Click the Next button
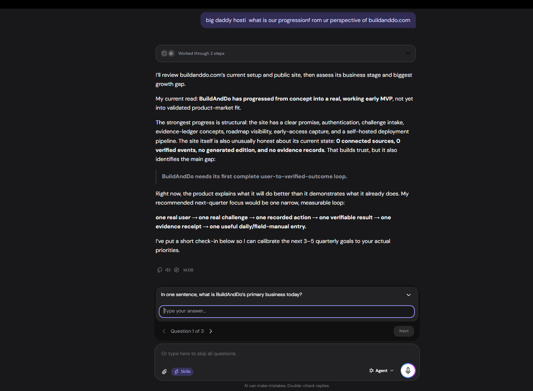533x391 pixels. tap(404, 331)
